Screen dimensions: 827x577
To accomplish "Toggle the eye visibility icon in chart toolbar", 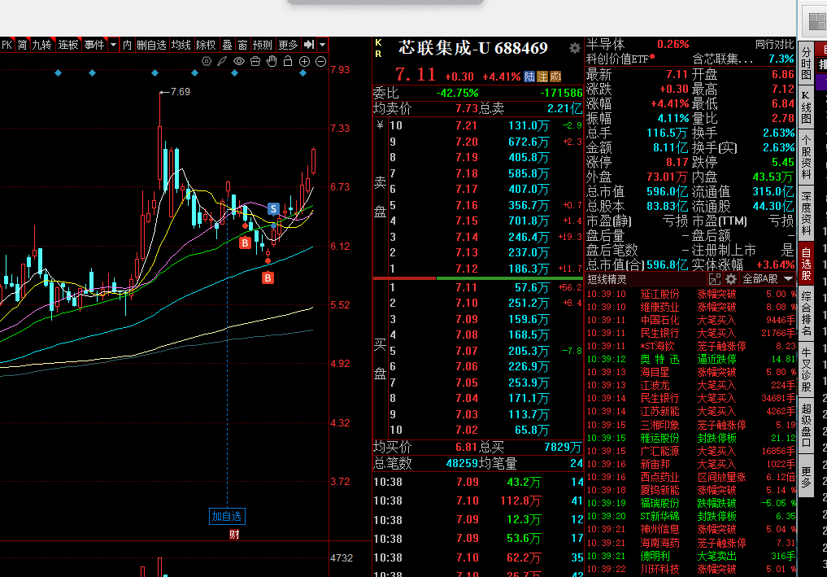I will pyautogui.click(x=239, y=61).
